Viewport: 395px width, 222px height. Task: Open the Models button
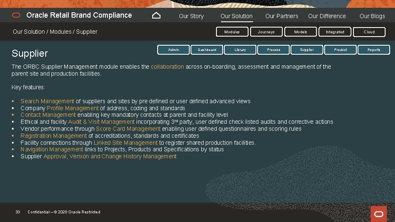(300, 32)
